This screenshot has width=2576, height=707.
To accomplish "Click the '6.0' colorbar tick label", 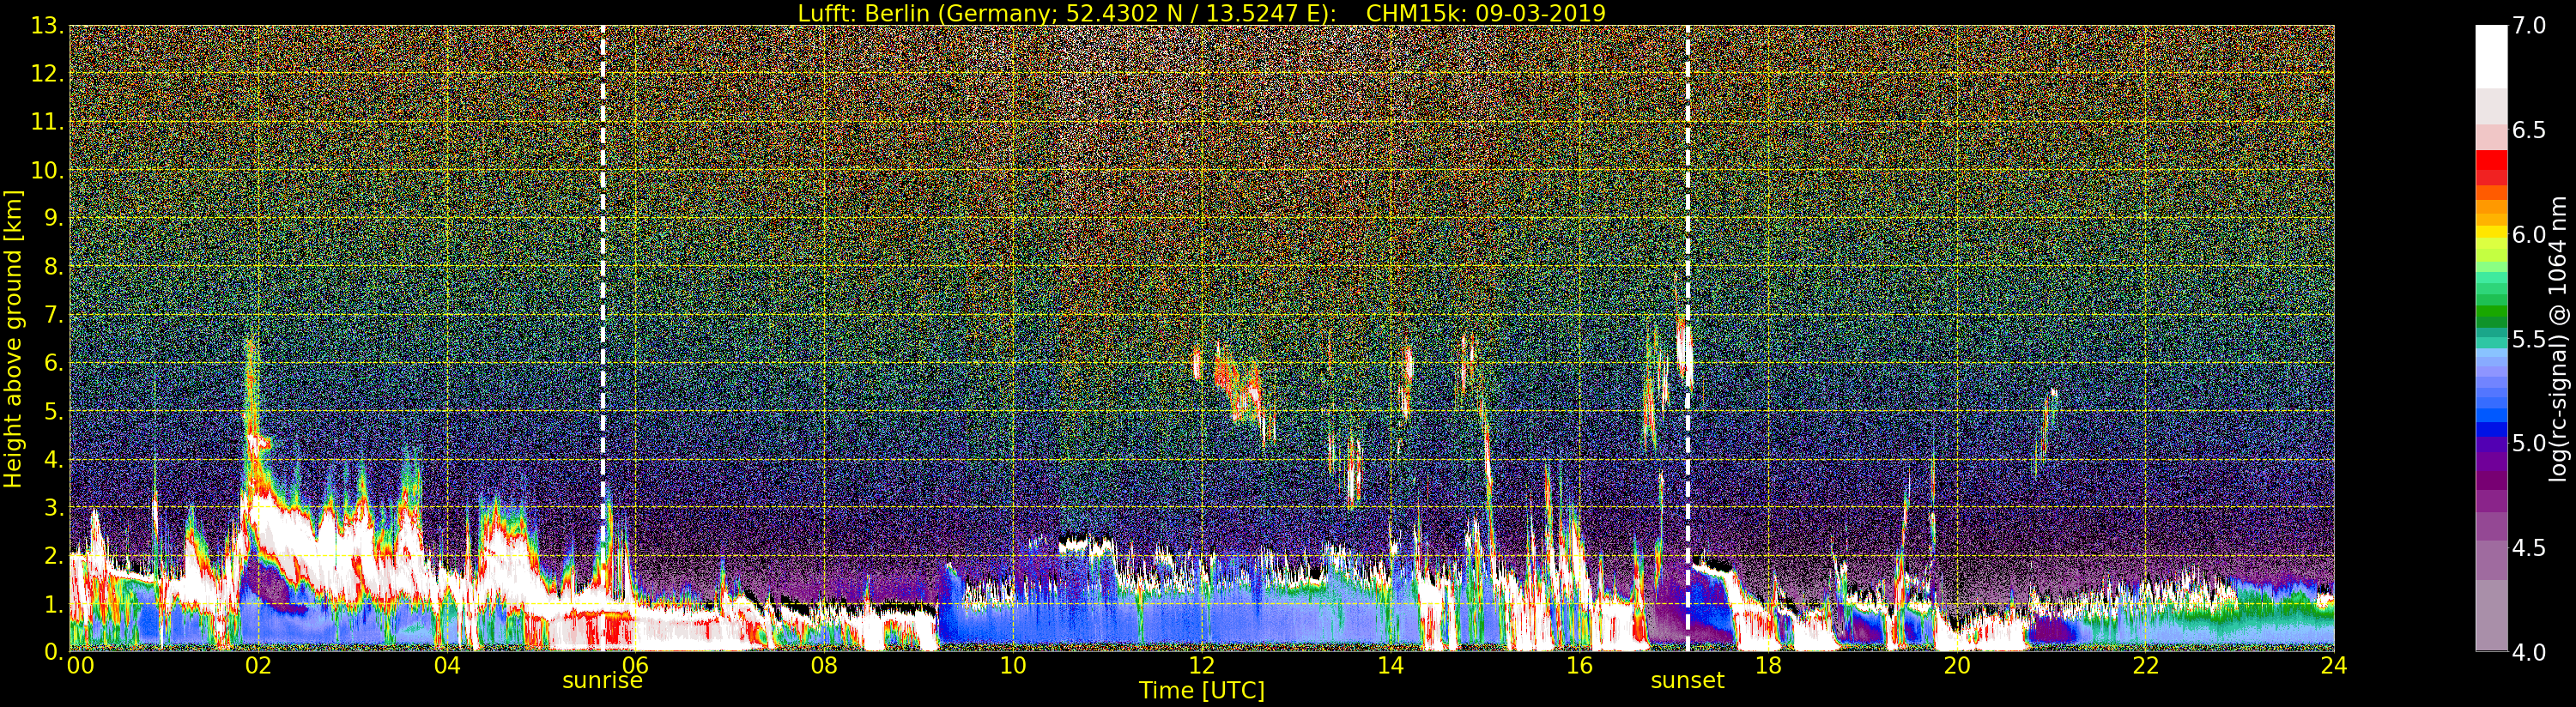I will (x=2529, y=235).
